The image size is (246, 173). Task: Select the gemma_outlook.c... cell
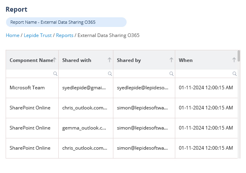pyautogui.click(x=86, y=128)
